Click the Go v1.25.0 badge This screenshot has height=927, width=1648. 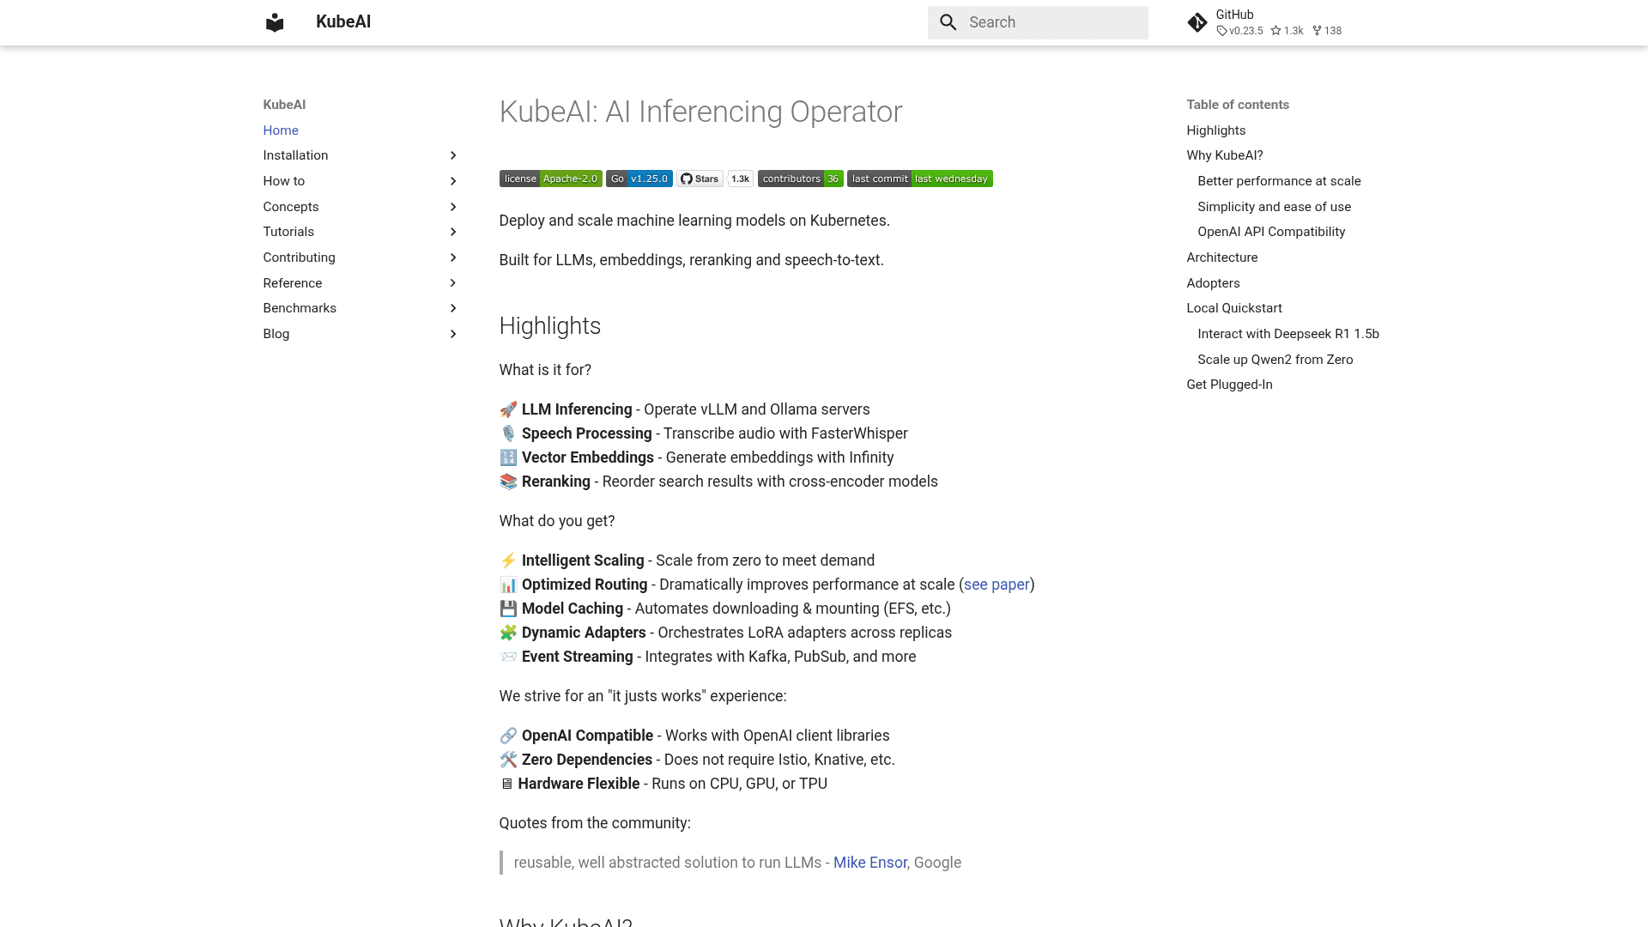[x=639, y=179]
